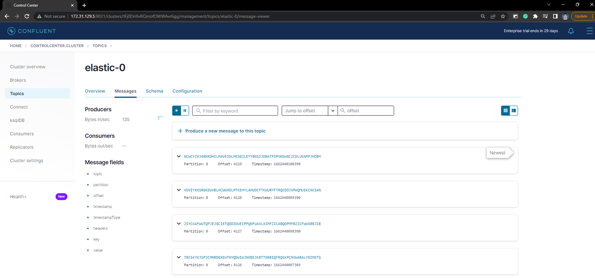595x278 pixels.
Task: Open the Schema tab
Action: pos(154,91)
